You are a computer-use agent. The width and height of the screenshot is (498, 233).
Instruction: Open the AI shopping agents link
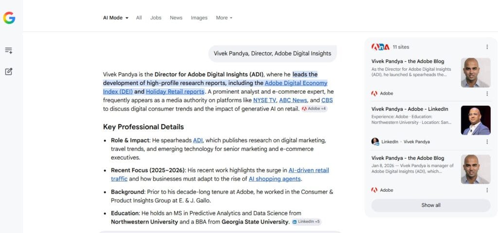(x=274, y=179)
